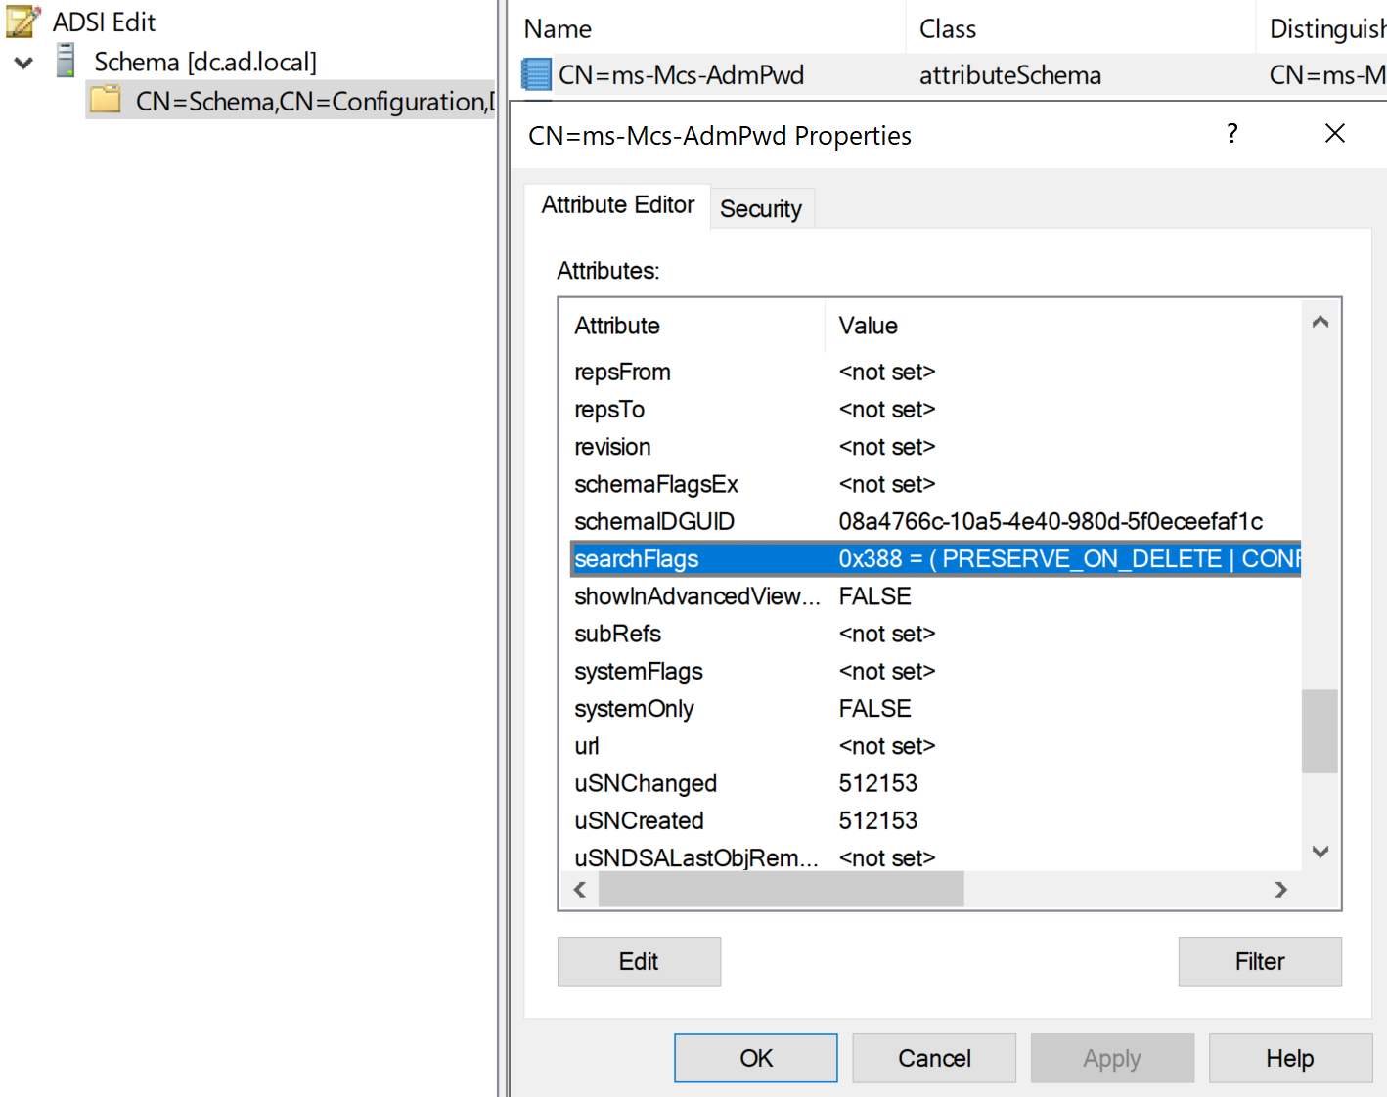The height and width of the screenshot is (1097, 1387).
Task: Select the systemOnly attribute row
Action: pyautogui.click(x=935, y=708)
